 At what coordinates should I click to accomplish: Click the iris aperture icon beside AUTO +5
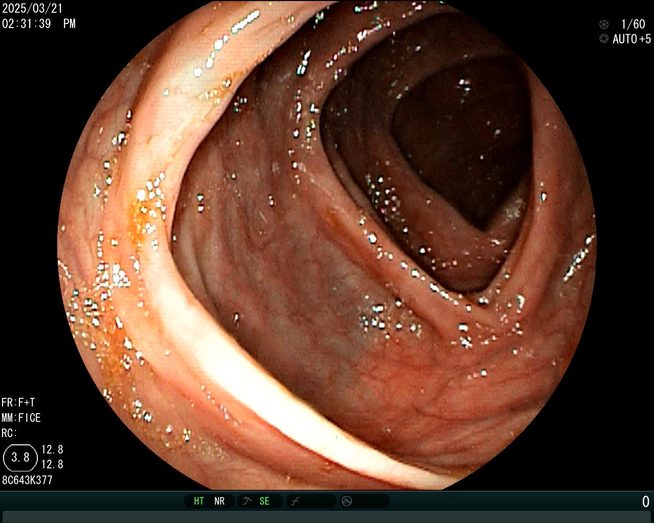(x=604, y=39)
